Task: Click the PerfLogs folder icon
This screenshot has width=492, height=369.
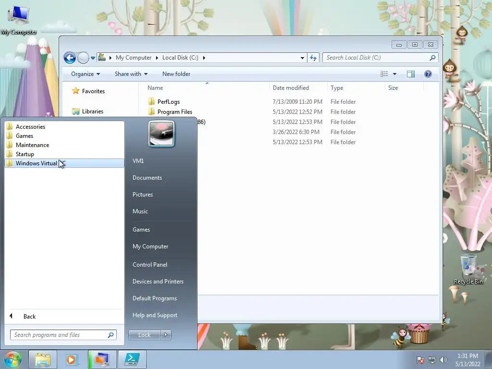Action: [151, 101]
